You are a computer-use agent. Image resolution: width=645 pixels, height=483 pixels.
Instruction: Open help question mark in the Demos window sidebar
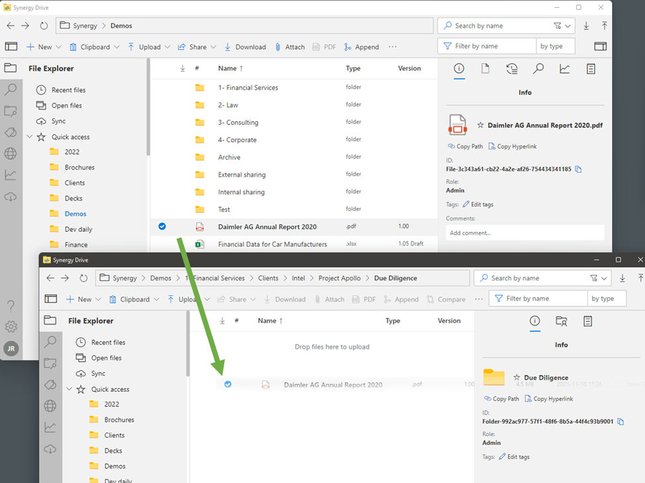(11, 306)
